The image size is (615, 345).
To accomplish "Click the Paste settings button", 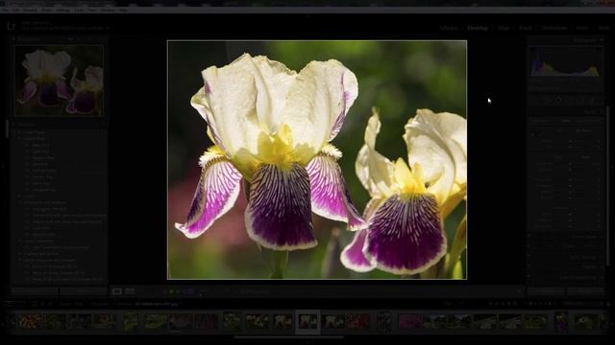I will tap(84, 291).
